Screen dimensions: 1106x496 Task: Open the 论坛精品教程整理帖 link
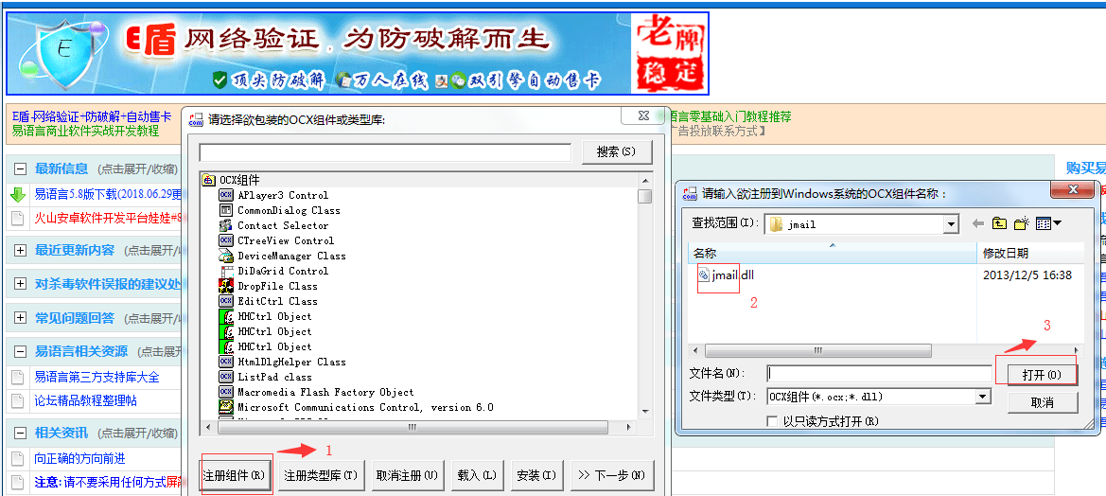[85, 401]
